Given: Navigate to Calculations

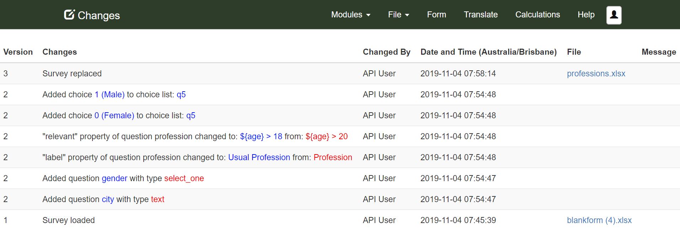Looking at the screenshot, I should tap(537, 15).
